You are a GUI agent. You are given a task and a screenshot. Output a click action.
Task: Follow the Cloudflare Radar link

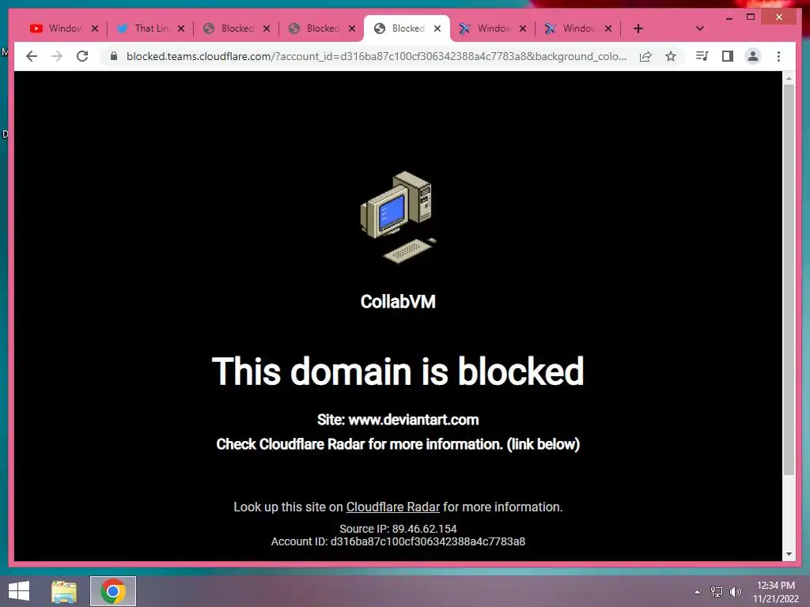tap(392, 507)
